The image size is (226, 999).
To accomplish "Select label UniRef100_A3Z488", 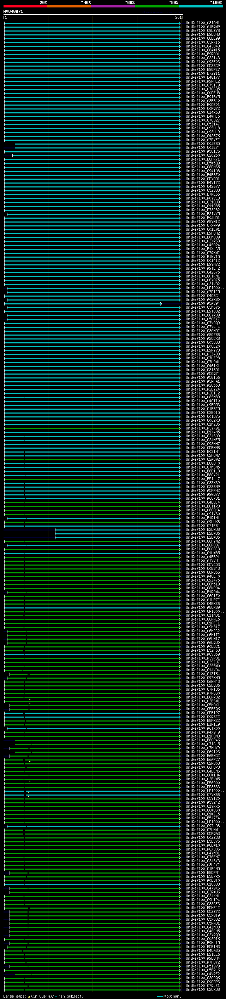I will pos(202,354).
